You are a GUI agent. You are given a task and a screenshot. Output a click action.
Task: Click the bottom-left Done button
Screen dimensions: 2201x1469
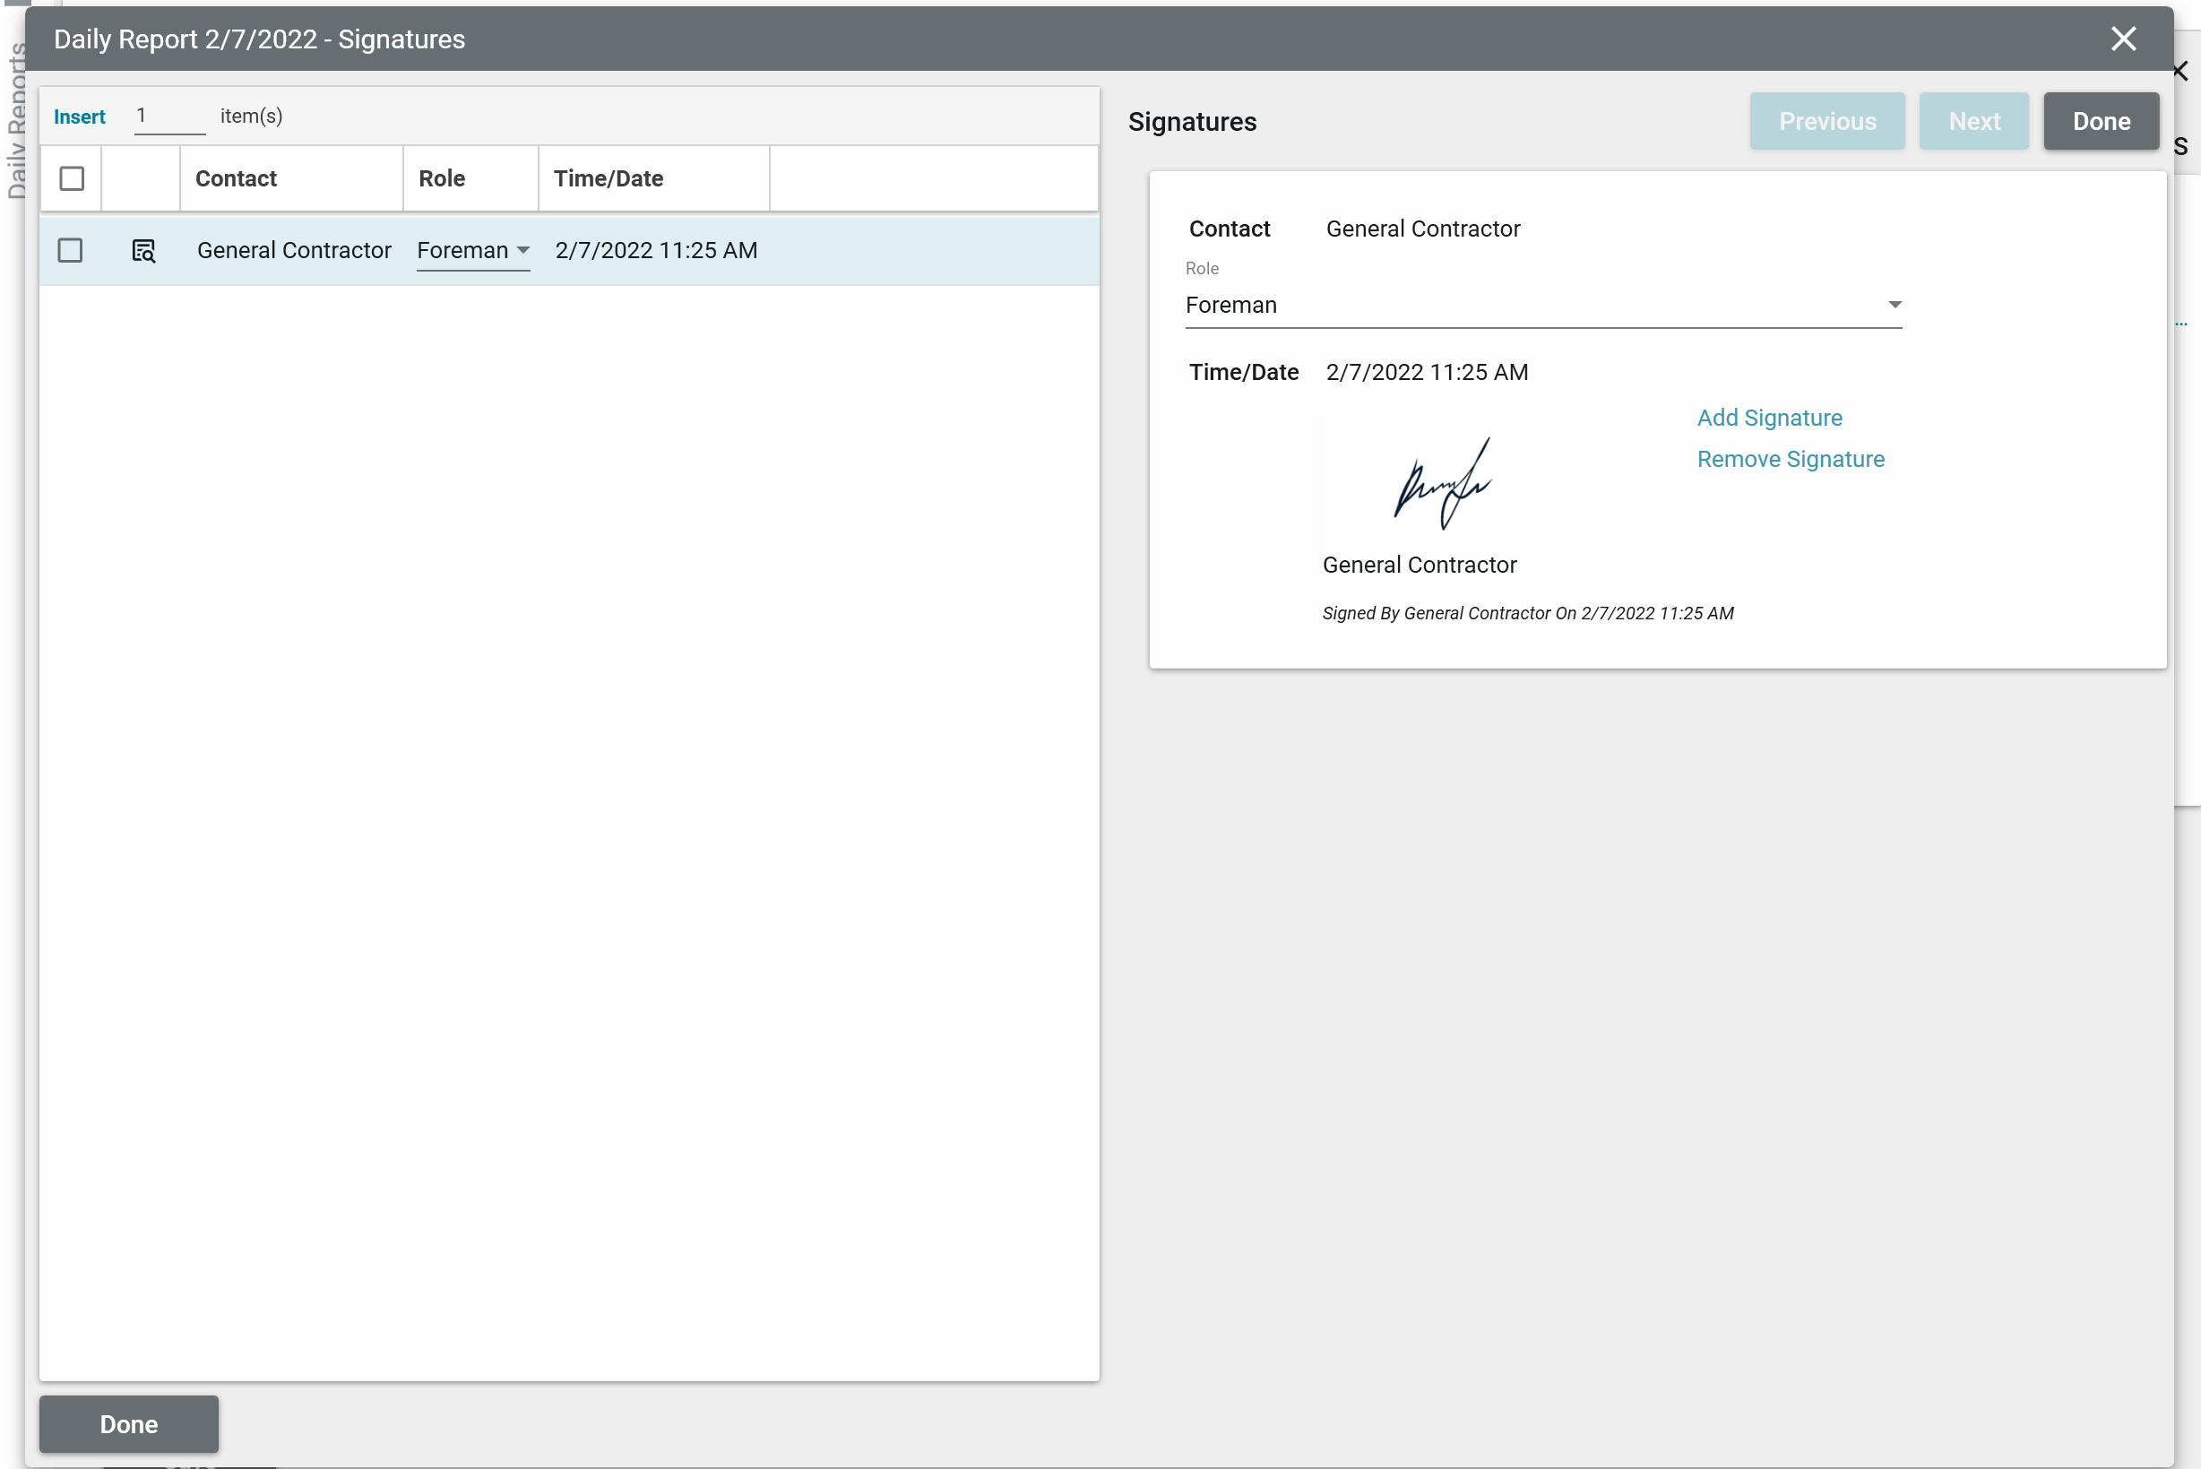[128, 1423]
